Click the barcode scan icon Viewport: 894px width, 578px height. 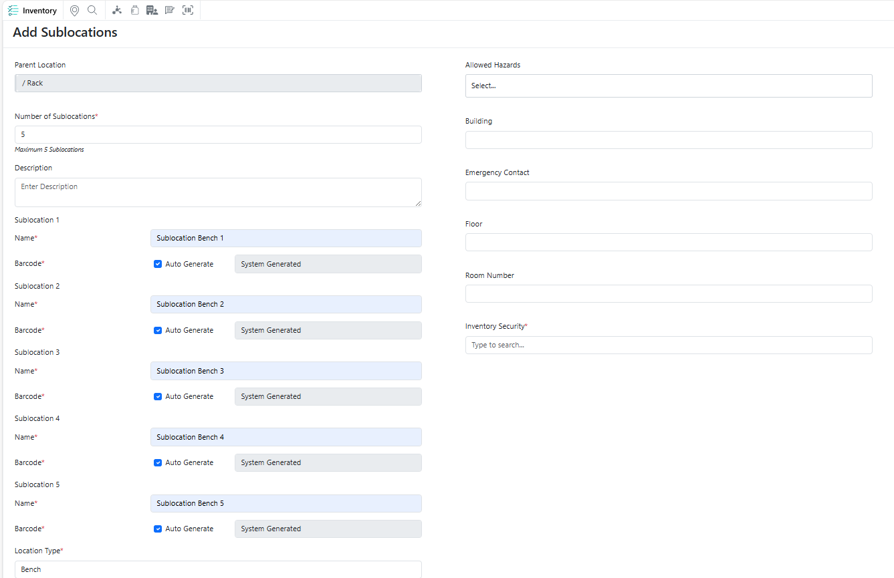188,11
